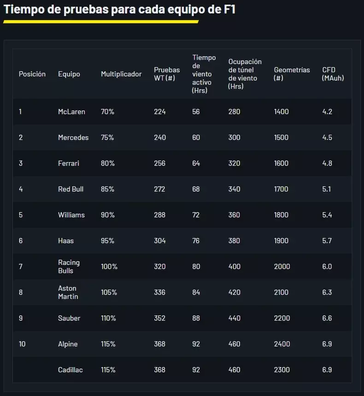Click the 'Equipo' column header
Screen dimensions: 364x396
click(x=69, y=74)
